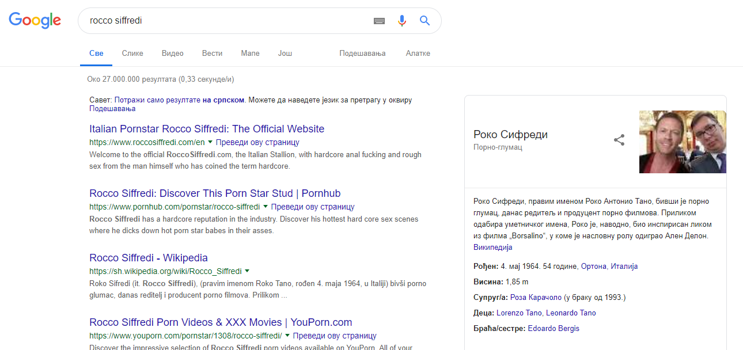Expand the roccosiffredi.com result options arrow
743x350 pixels.
point(210,142)
